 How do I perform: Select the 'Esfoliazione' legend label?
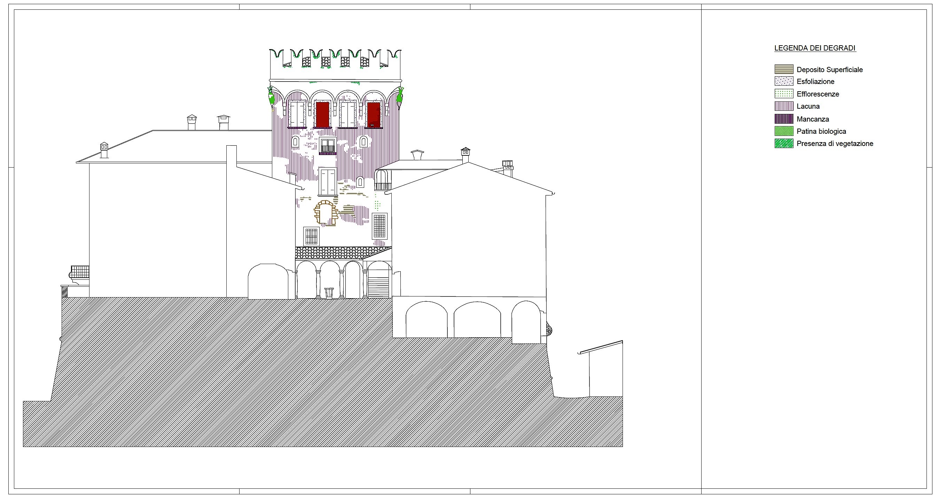click(815, 82)
